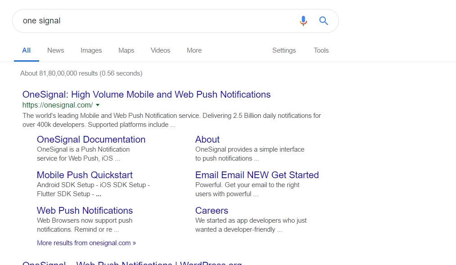Open the Mobile Push Quickstart link
The height and width of the screenshot is (265, 456).
85,175
